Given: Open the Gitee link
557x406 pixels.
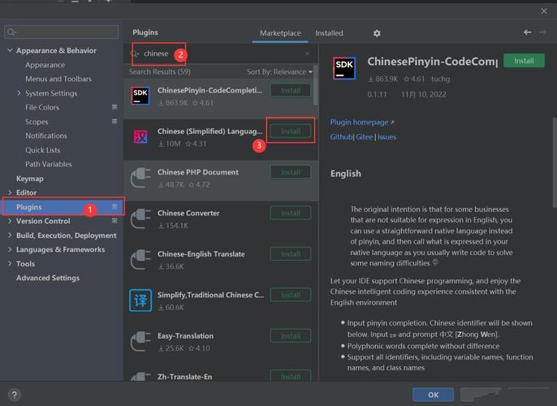Looking at the screenshot, I should (364, 137).
